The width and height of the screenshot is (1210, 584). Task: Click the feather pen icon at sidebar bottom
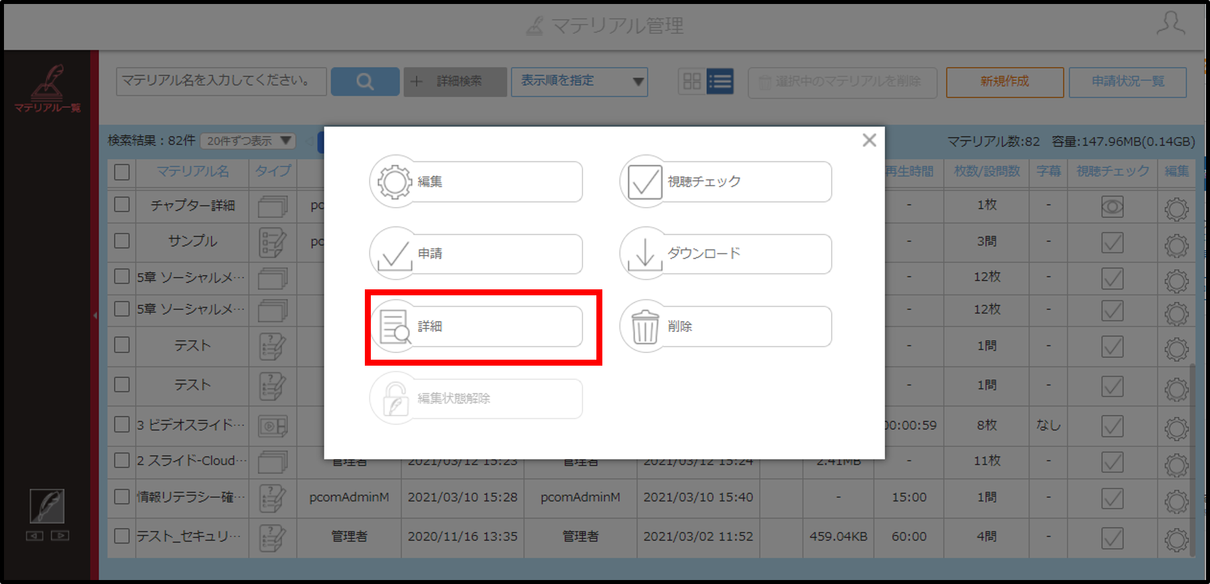coord(47,506)
